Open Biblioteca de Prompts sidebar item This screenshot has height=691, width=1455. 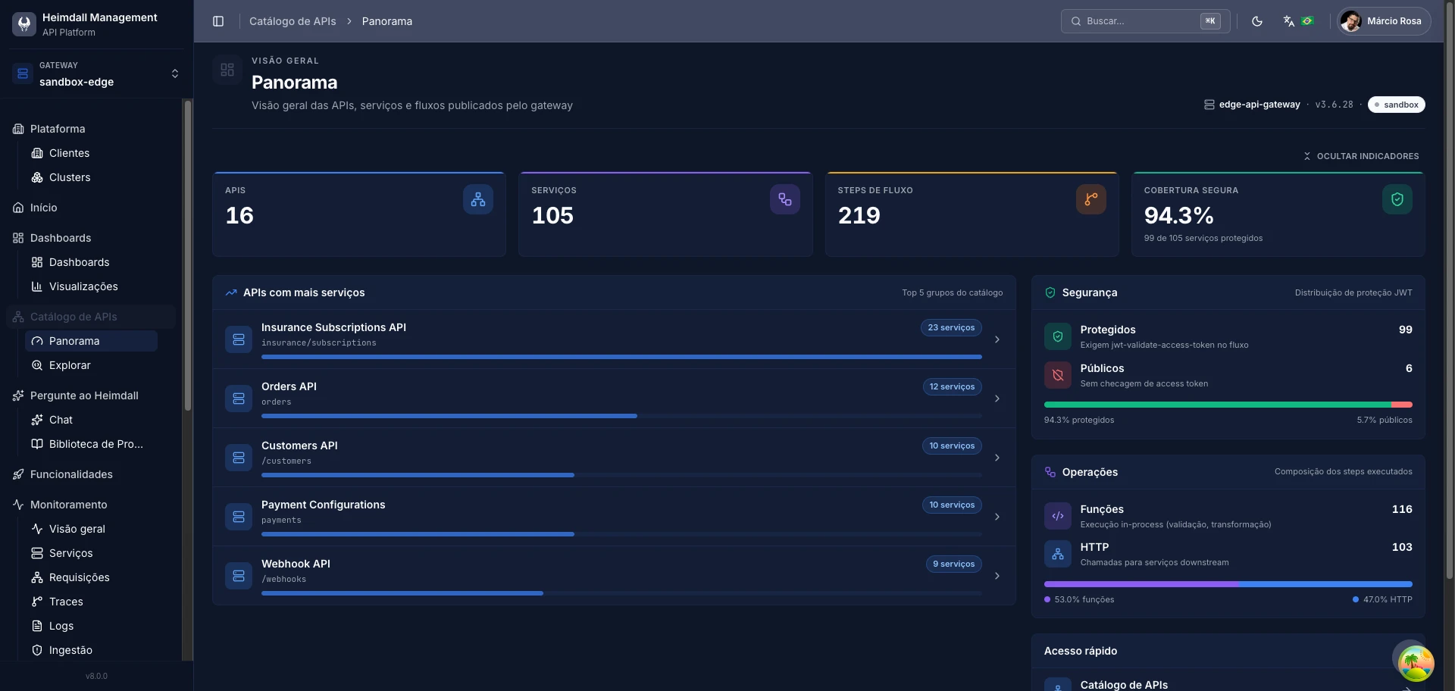(91, 444)
